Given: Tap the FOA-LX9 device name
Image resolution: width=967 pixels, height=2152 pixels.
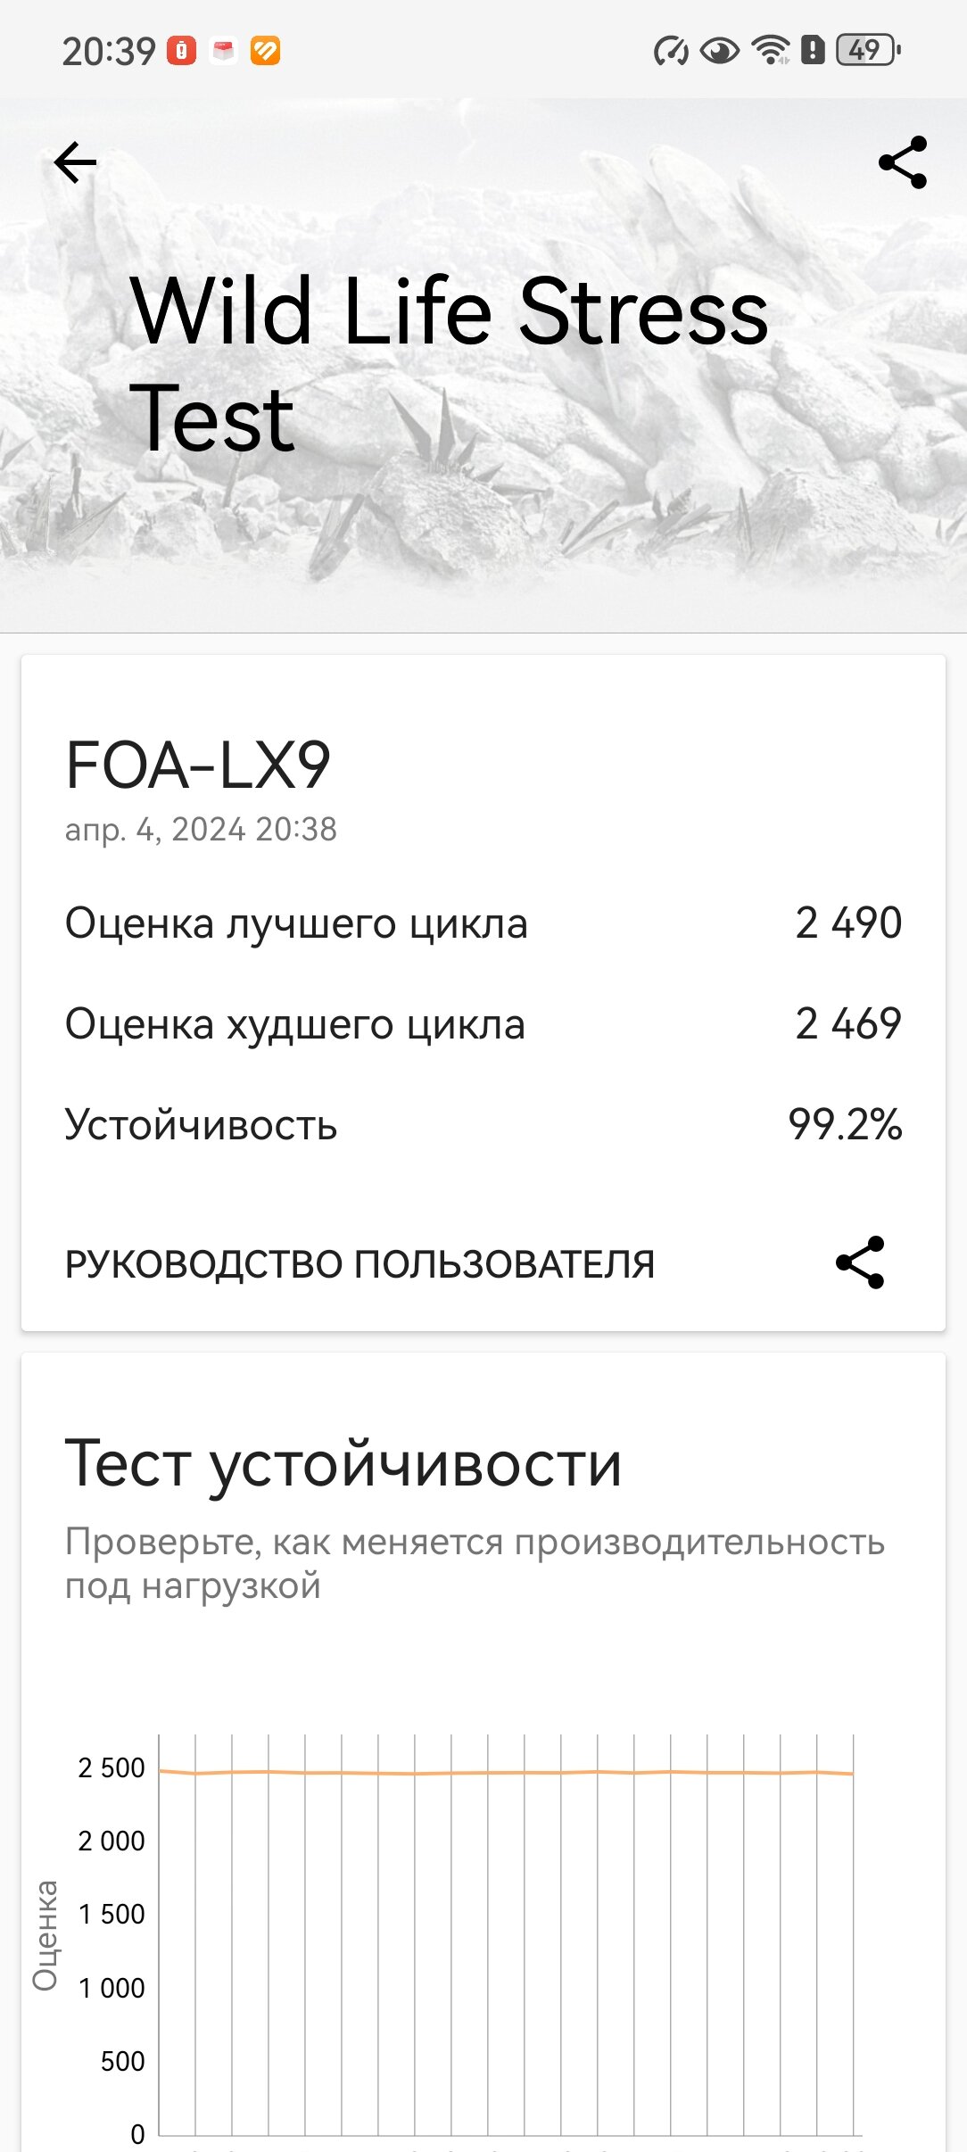Looking at the screenshot, I should point(198,766).
